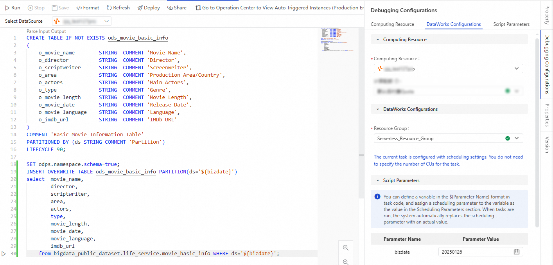Save the current script
This screenshot has width=553, height=265.
tap(60, 7)
